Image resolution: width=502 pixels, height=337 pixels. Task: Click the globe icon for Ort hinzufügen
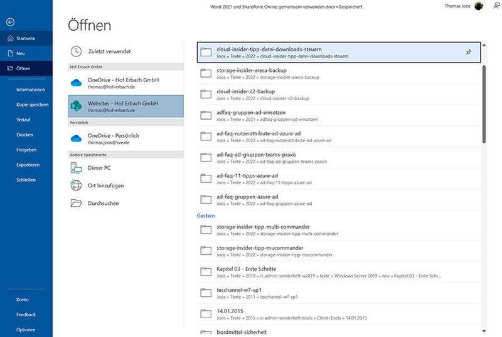[x=76, y=185]
